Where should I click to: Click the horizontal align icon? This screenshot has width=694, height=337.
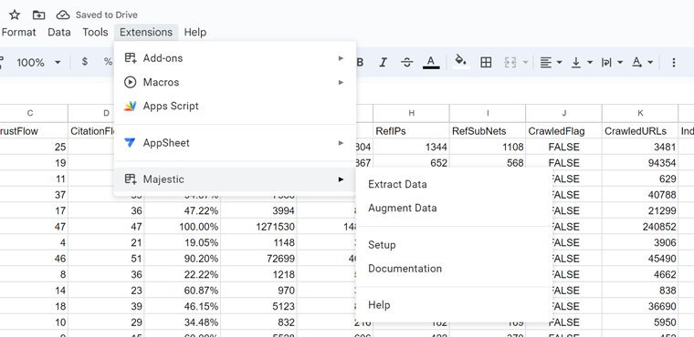click(x=546, y=63)
